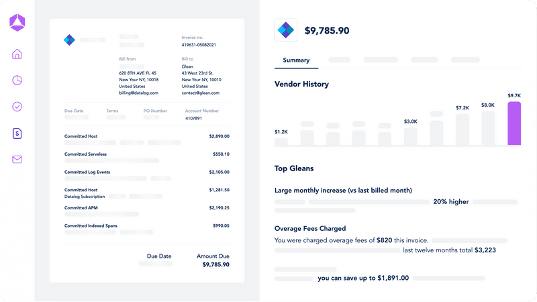
Task: Click the Committed Log Events line item
Action: coord(87,172)
